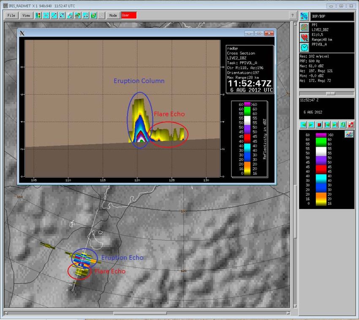Play animation forward

click(311, 125)
